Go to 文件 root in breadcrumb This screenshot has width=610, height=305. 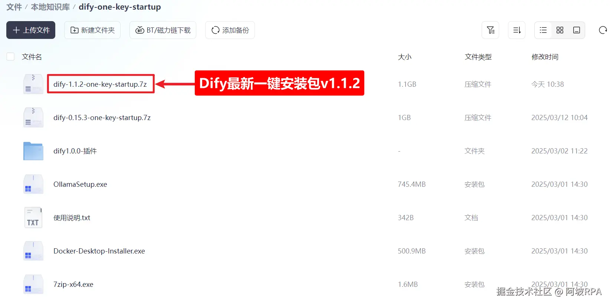[14, 7]
